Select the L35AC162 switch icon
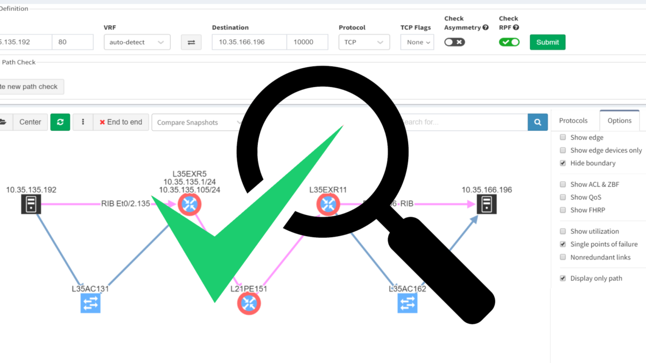 click(408, 303)
